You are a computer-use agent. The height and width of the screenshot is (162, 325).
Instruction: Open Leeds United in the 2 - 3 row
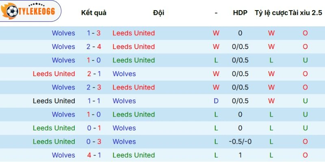pos(134,87)
